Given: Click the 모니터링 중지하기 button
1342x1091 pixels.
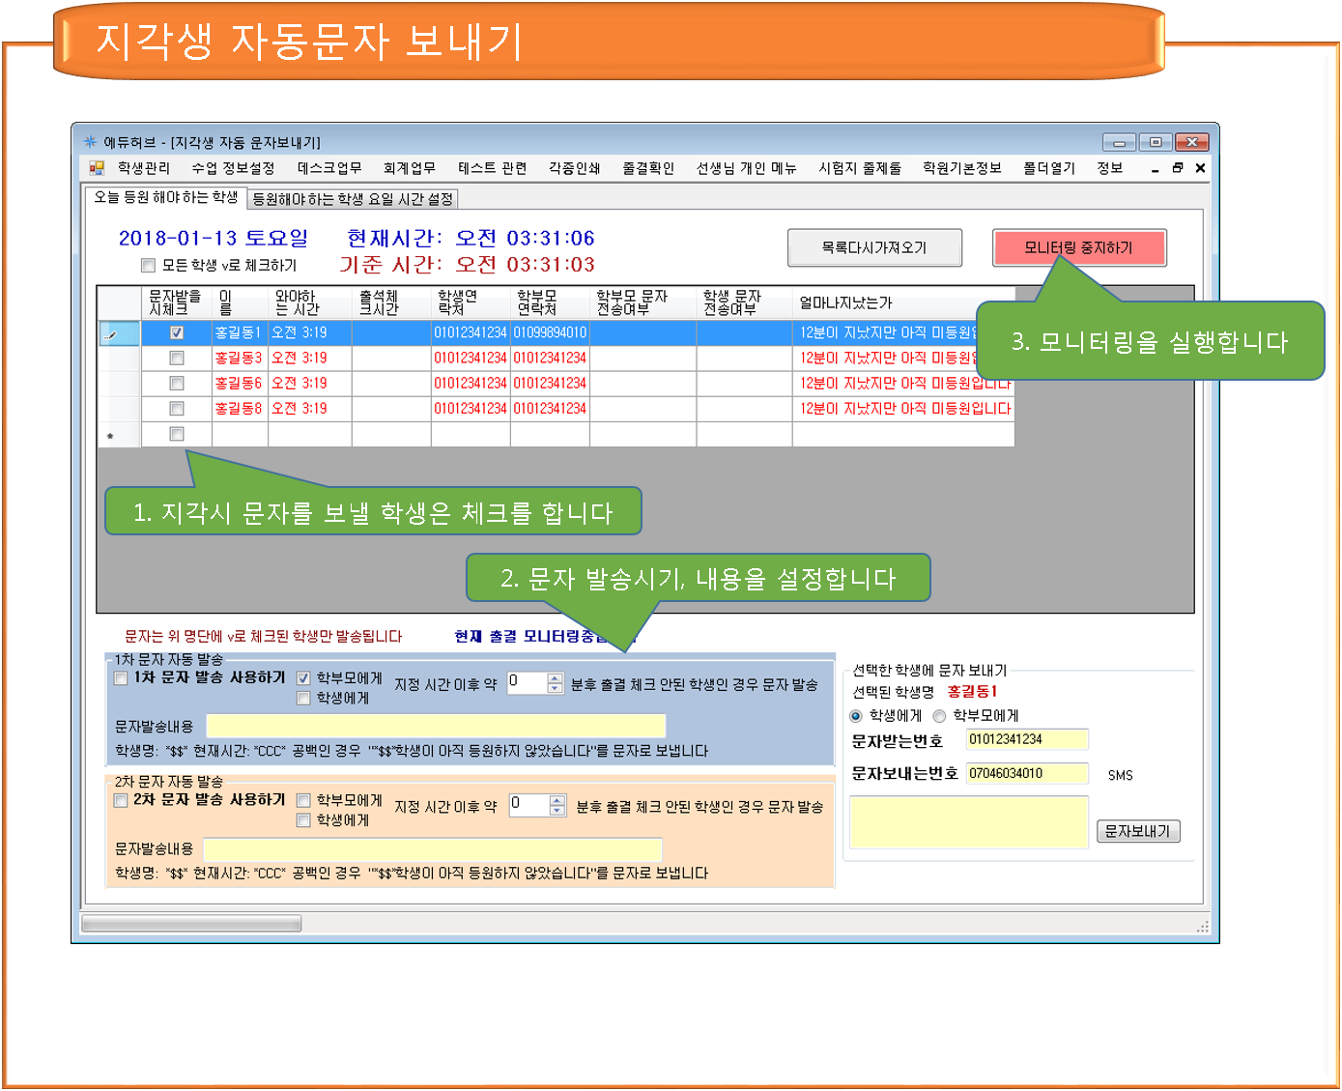Looking at the screenshot, I should 1079,247.
